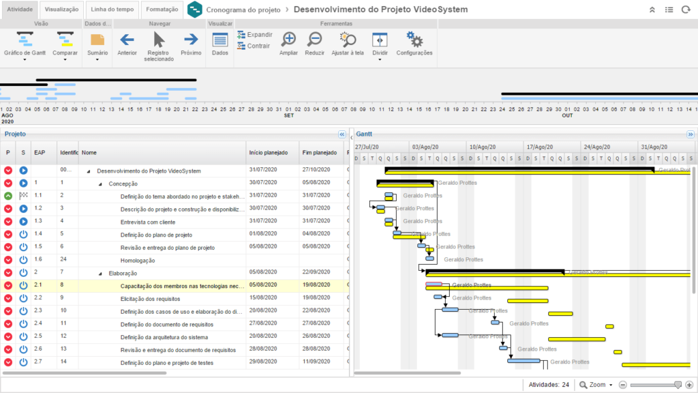Image resolution: width=698 pixels, height=393 pixels.
Task: Click the Contrair button in Ferramentas
Action: click(x=254, y=46)
